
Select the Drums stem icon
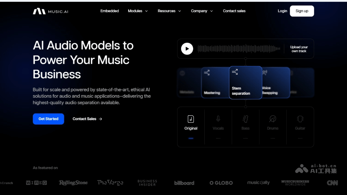click(x=273, y=118)
